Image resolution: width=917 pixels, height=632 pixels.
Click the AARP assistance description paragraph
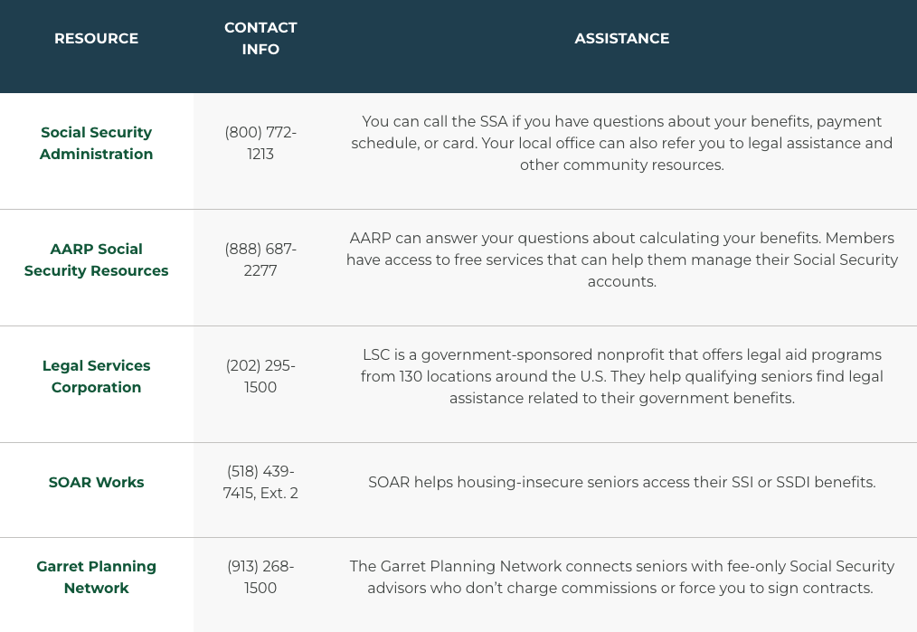pos(621,259)
